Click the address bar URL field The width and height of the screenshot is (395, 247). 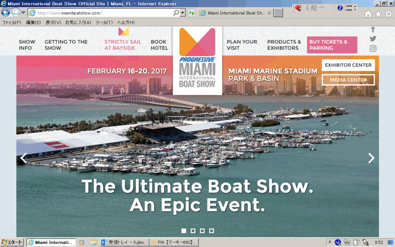[101, 13]
